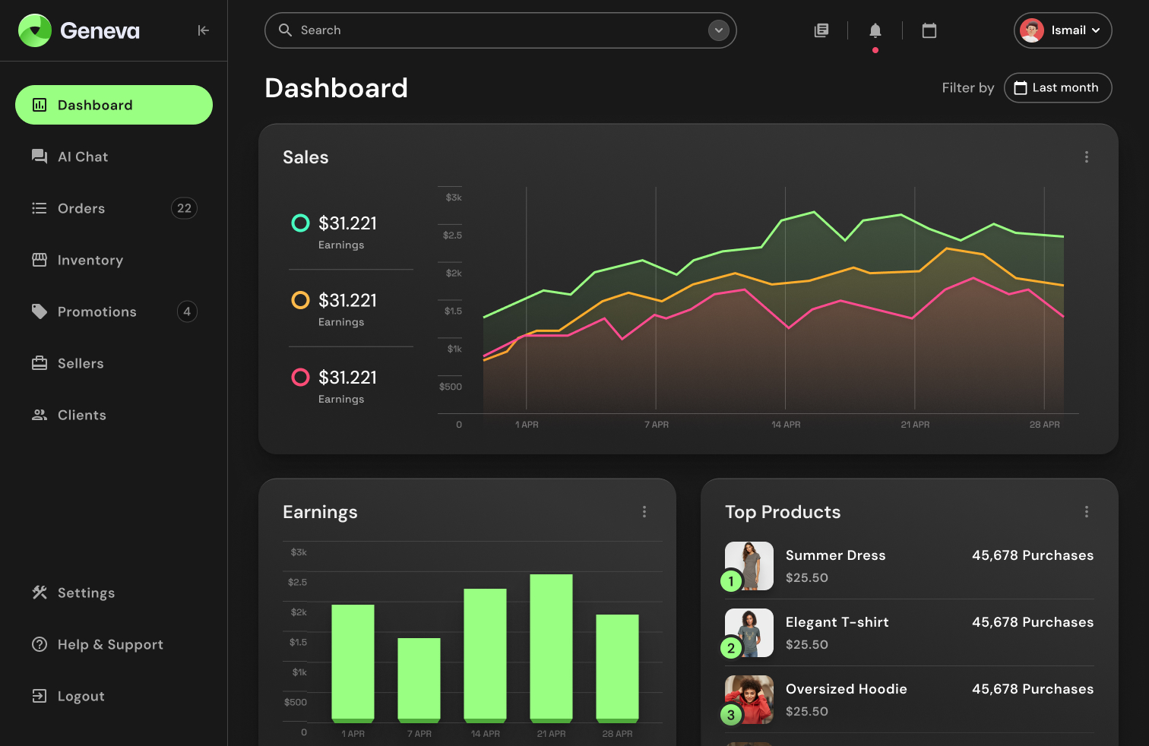Toggle the pink Earnings series in Sales legend
The width and height of the screenshot is (1149, 746).
click(x=300, y=377)
